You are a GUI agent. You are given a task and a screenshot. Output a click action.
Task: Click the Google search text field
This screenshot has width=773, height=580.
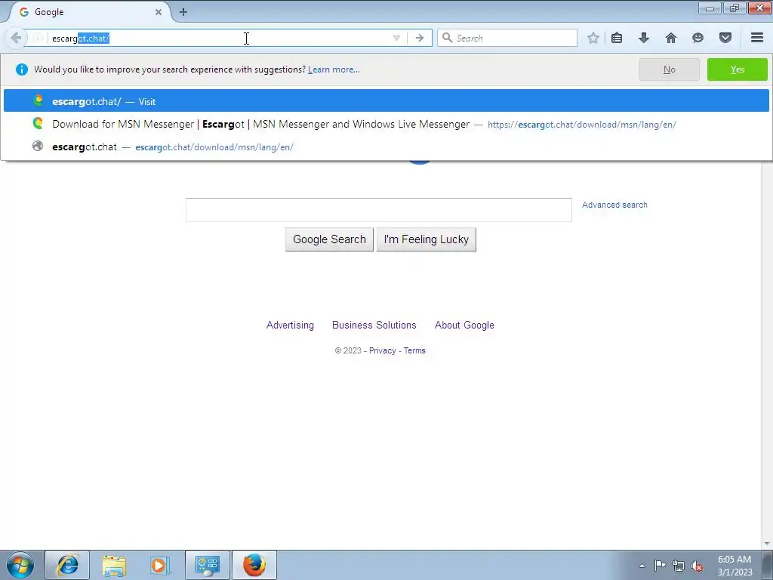[379, 210]
